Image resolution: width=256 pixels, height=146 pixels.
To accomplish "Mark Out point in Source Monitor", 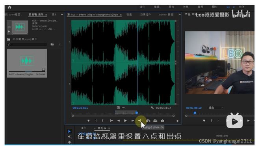I will point(102,120).
